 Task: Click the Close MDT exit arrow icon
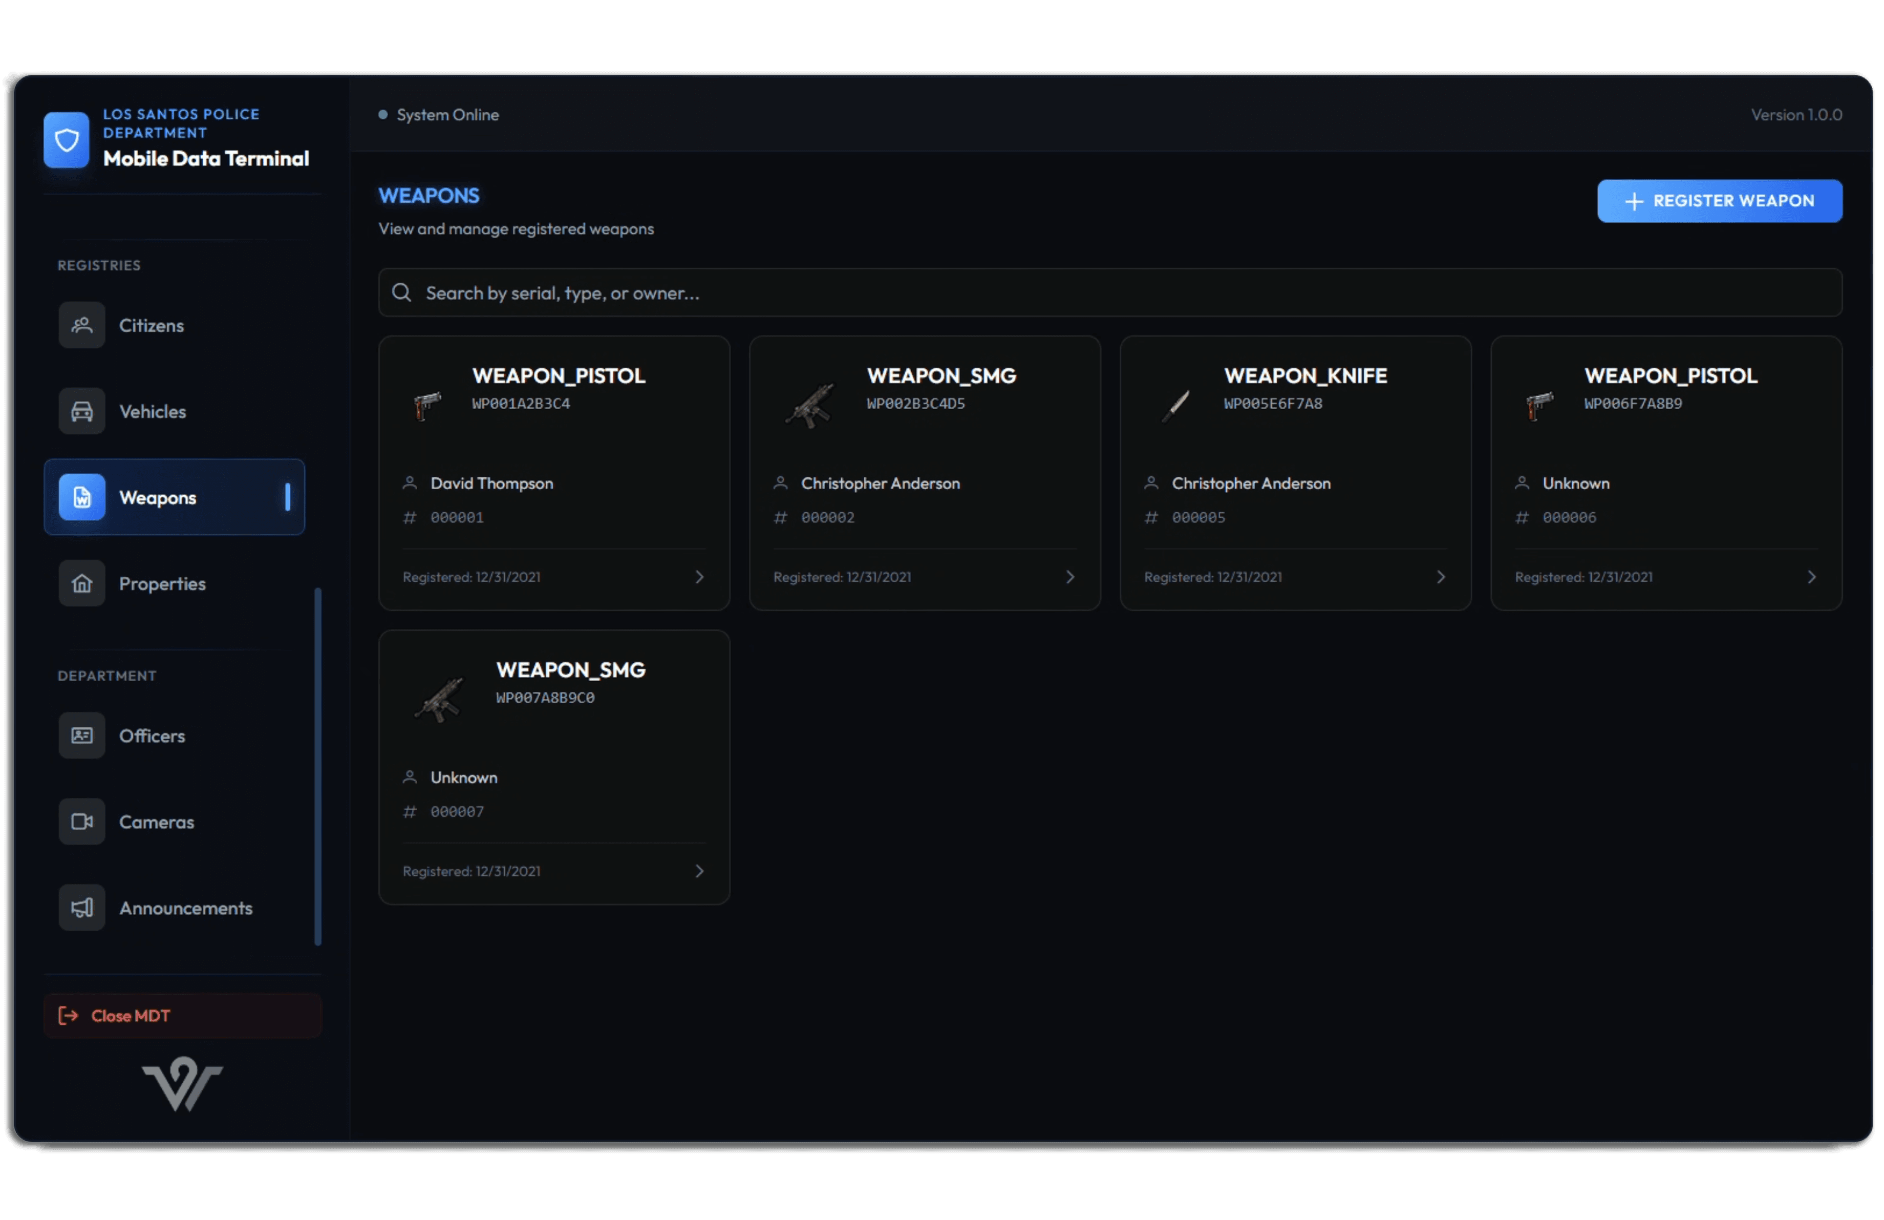(69, 1017)
